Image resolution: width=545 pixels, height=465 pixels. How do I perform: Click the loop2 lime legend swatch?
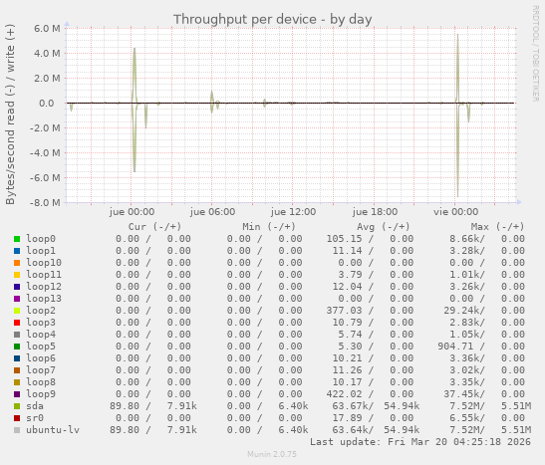17,311
